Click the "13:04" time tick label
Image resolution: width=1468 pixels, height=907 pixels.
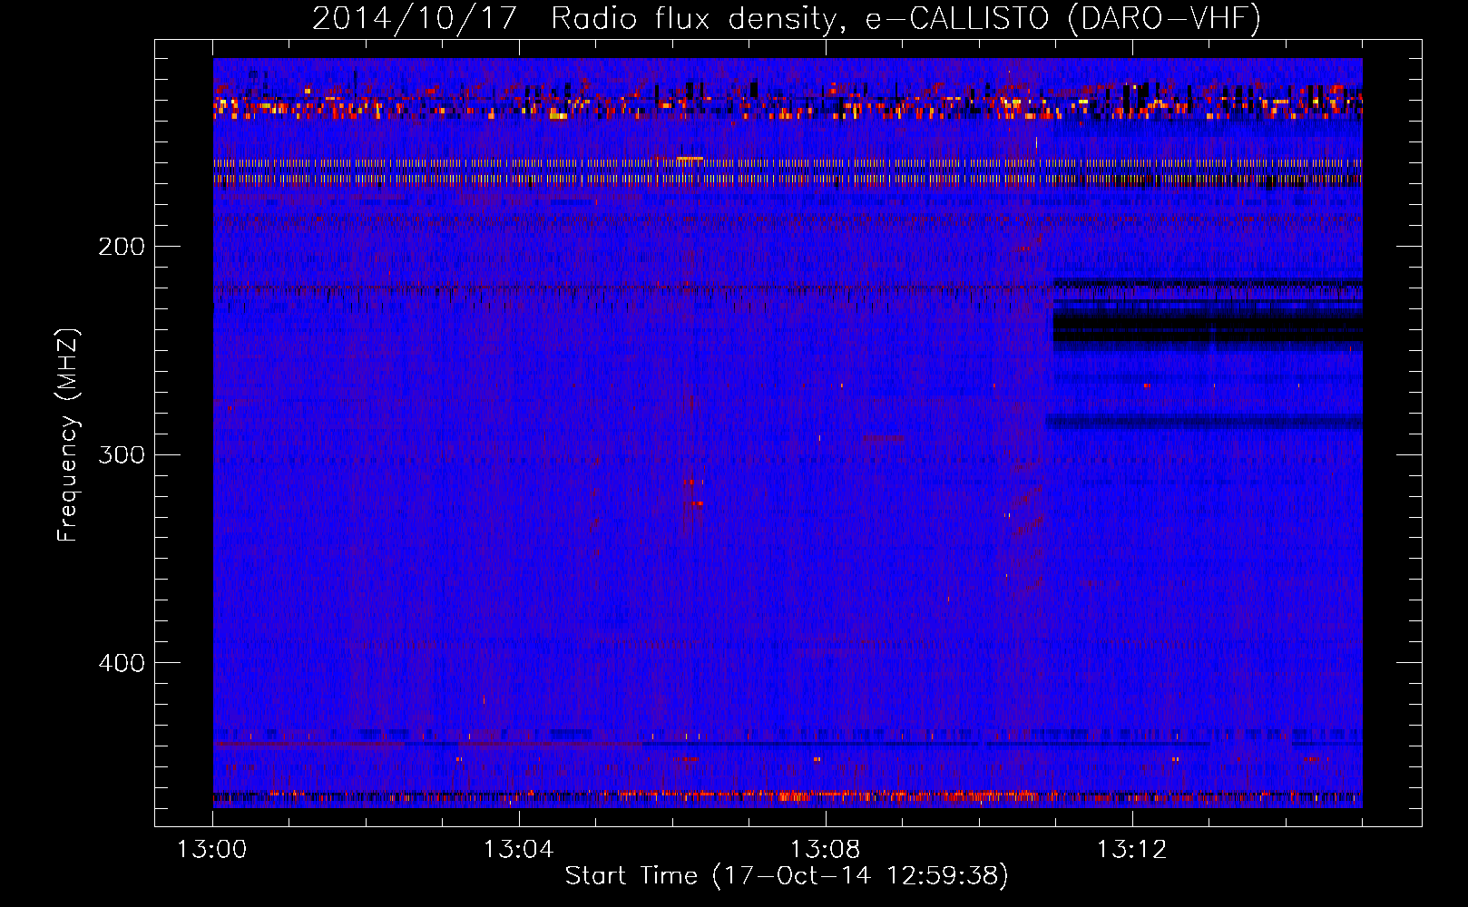coord(519,850)
